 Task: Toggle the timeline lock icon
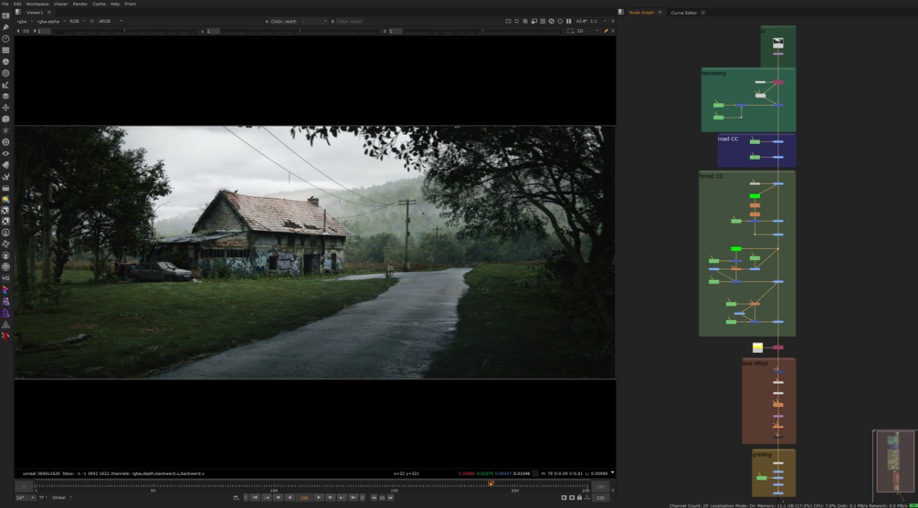tap(580, 497)
